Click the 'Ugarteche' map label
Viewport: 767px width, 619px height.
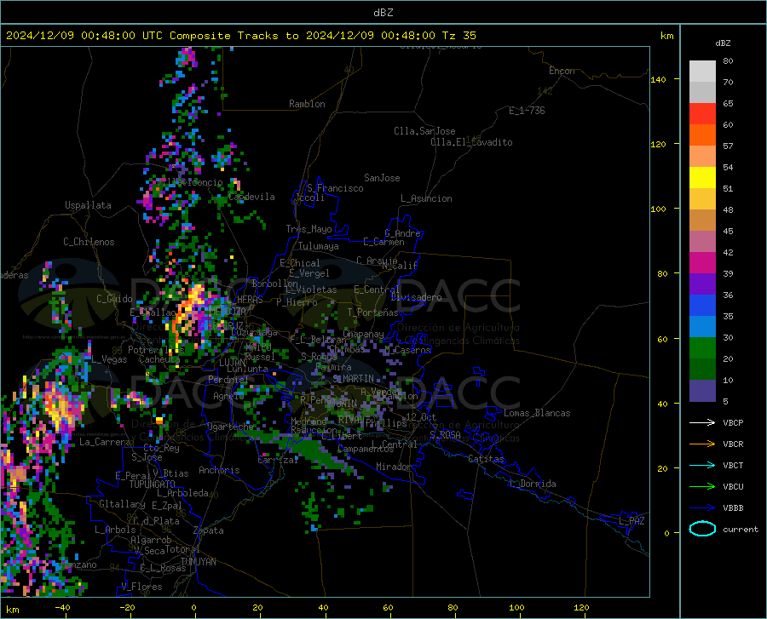(230, 427)
